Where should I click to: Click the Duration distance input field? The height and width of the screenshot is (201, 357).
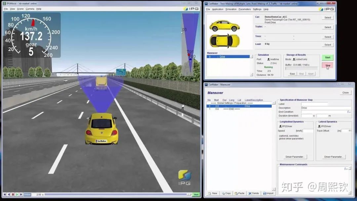click(322, 116)
